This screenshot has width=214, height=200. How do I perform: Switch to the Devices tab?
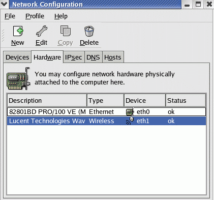tap(17, 58)
